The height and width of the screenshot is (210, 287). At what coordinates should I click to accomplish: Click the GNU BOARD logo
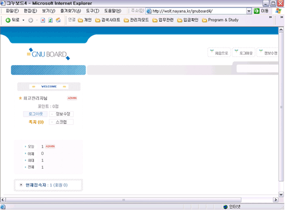48,54
